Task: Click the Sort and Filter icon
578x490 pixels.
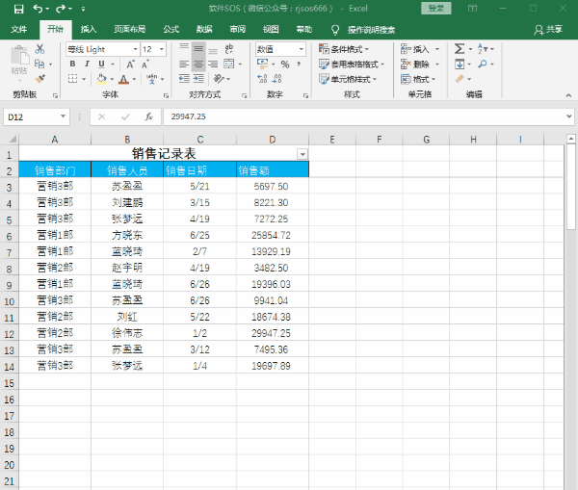Action: pos(483,49)
